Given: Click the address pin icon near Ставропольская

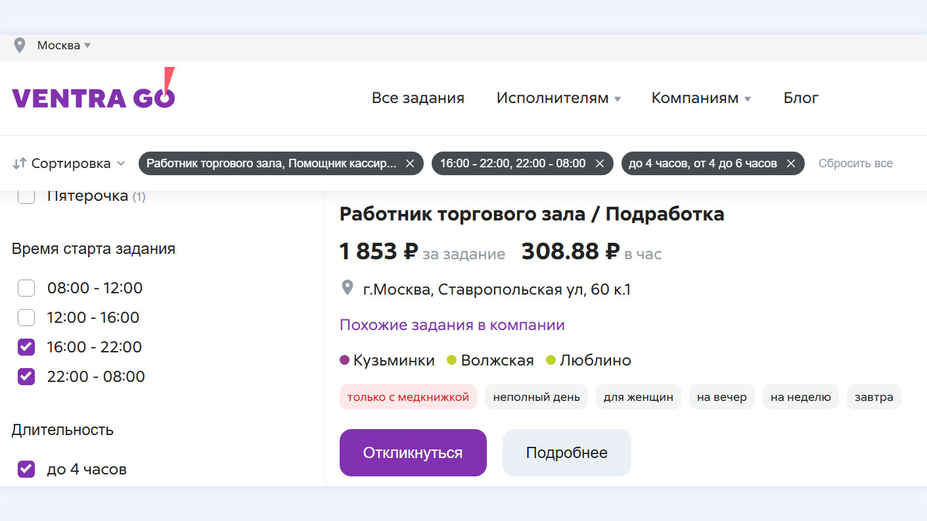Looking at the screenshot, I should click(x=348, y=289).
